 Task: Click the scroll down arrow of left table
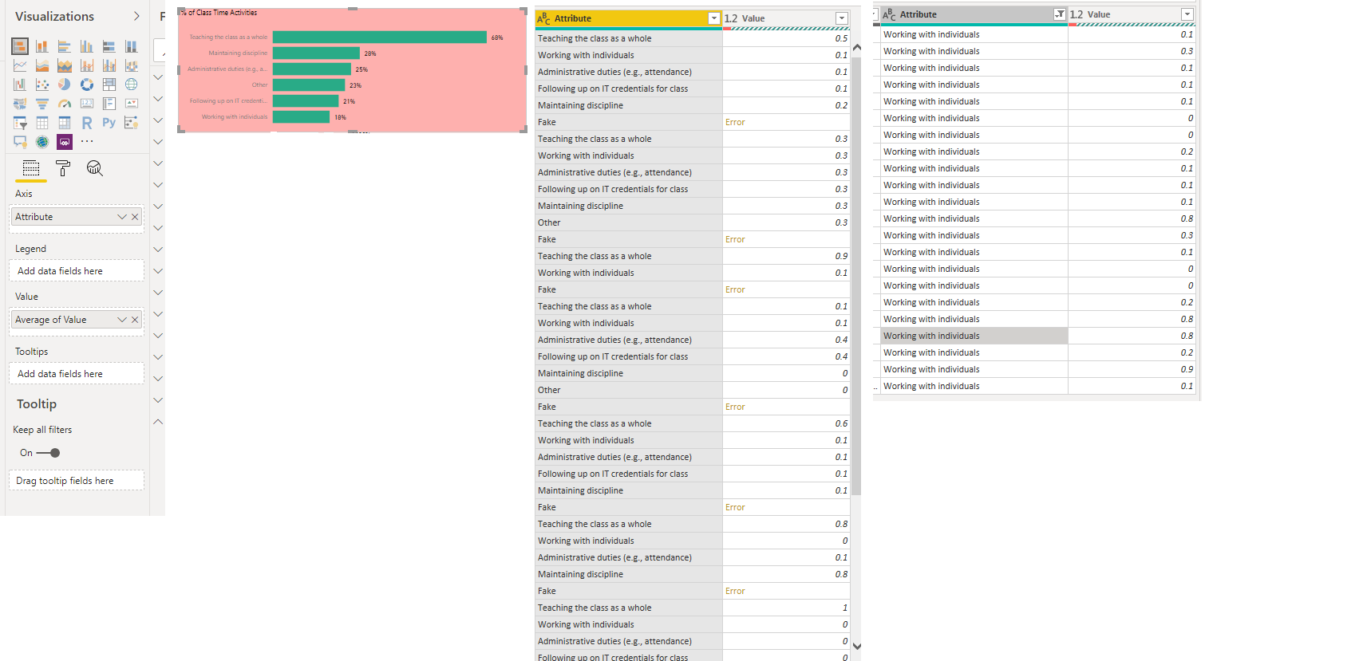[856, 646]
